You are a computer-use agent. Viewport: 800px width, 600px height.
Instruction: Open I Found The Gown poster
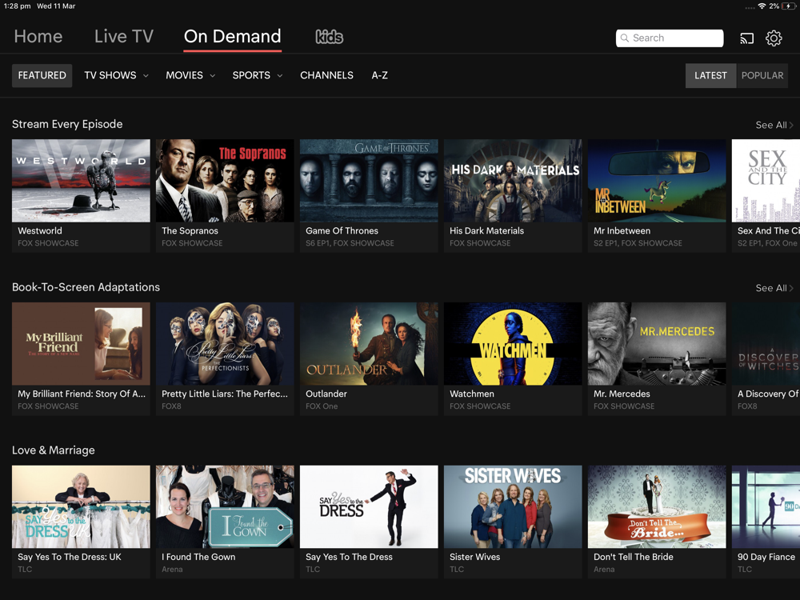click(225, 506)
